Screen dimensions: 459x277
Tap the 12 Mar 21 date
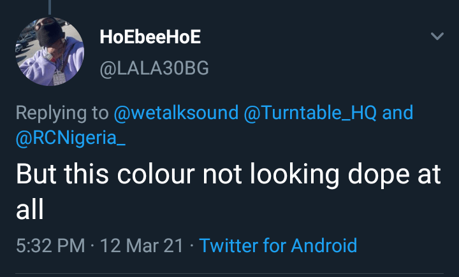click(141, 245)
